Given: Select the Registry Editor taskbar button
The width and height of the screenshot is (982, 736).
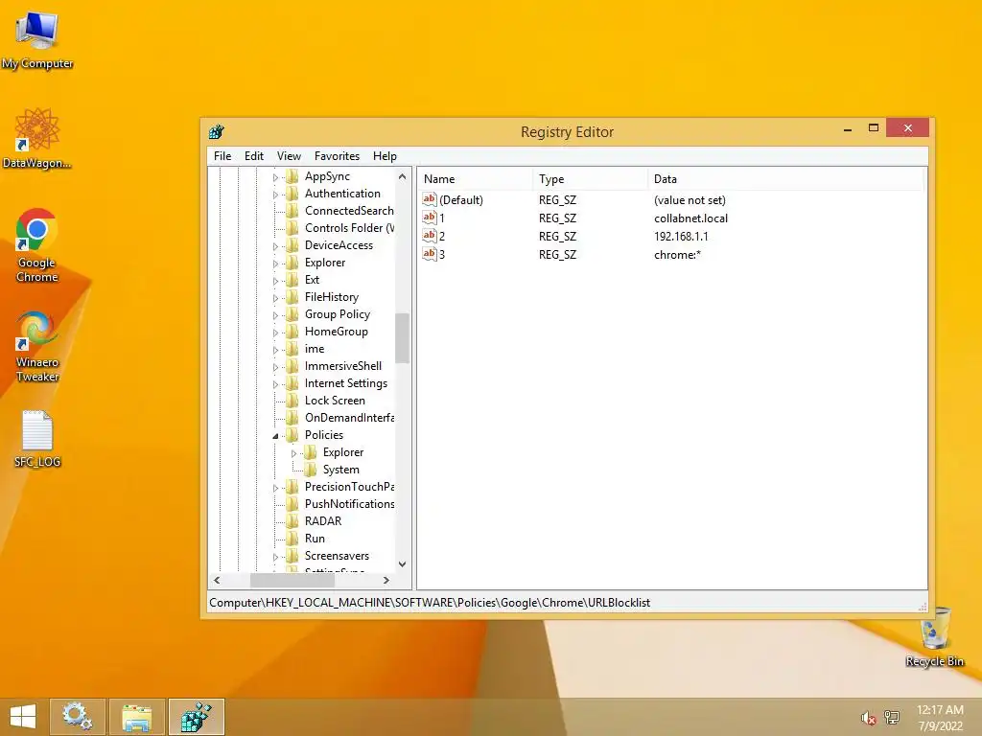Looking at the screenshot, I should 196,717.
